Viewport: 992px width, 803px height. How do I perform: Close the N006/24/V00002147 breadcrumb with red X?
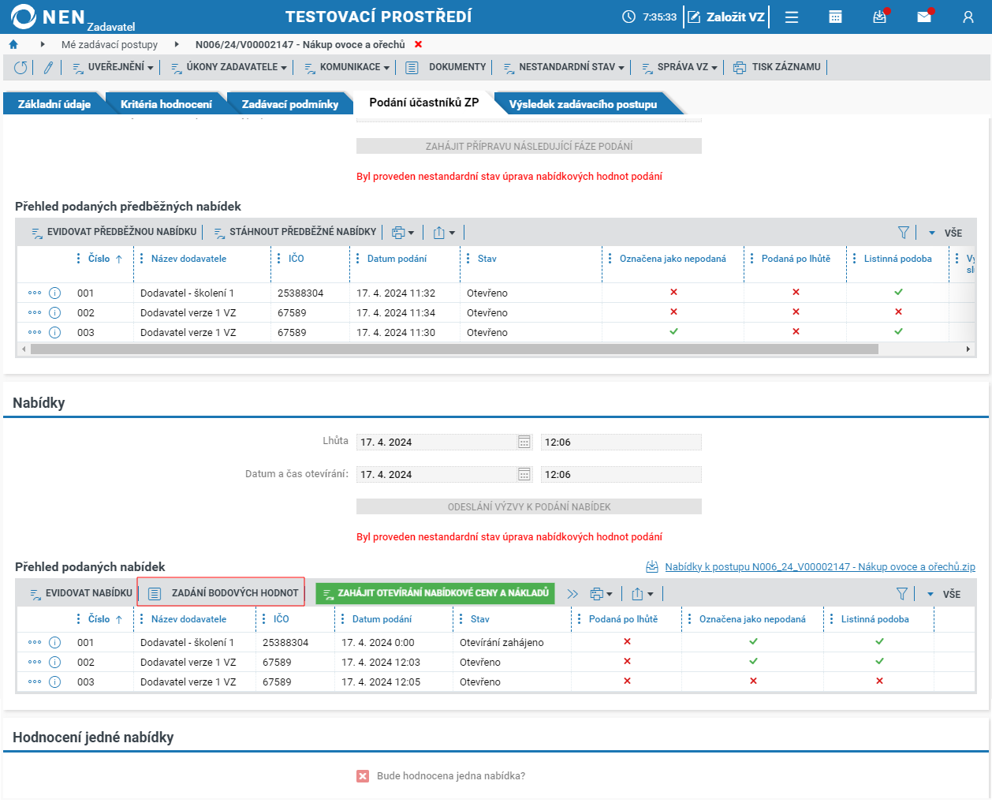tap(419, 45)
